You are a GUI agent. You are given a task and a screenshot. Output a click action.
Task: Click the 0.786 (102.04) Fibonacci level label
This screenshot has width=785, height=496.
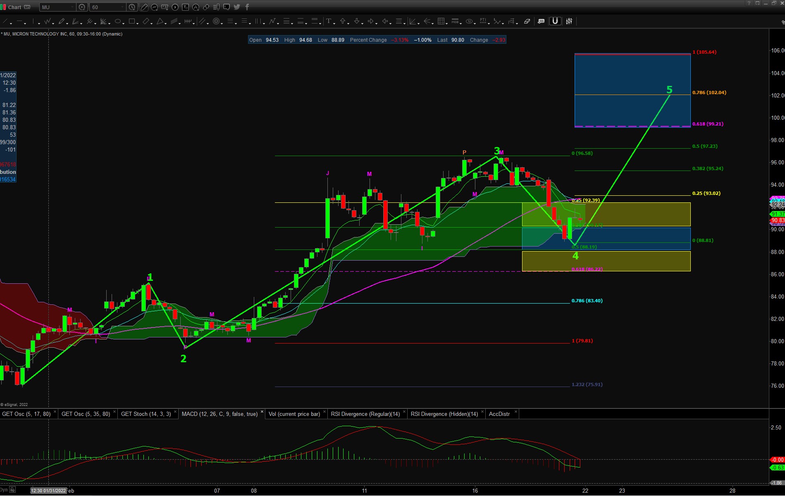point(709,93)
